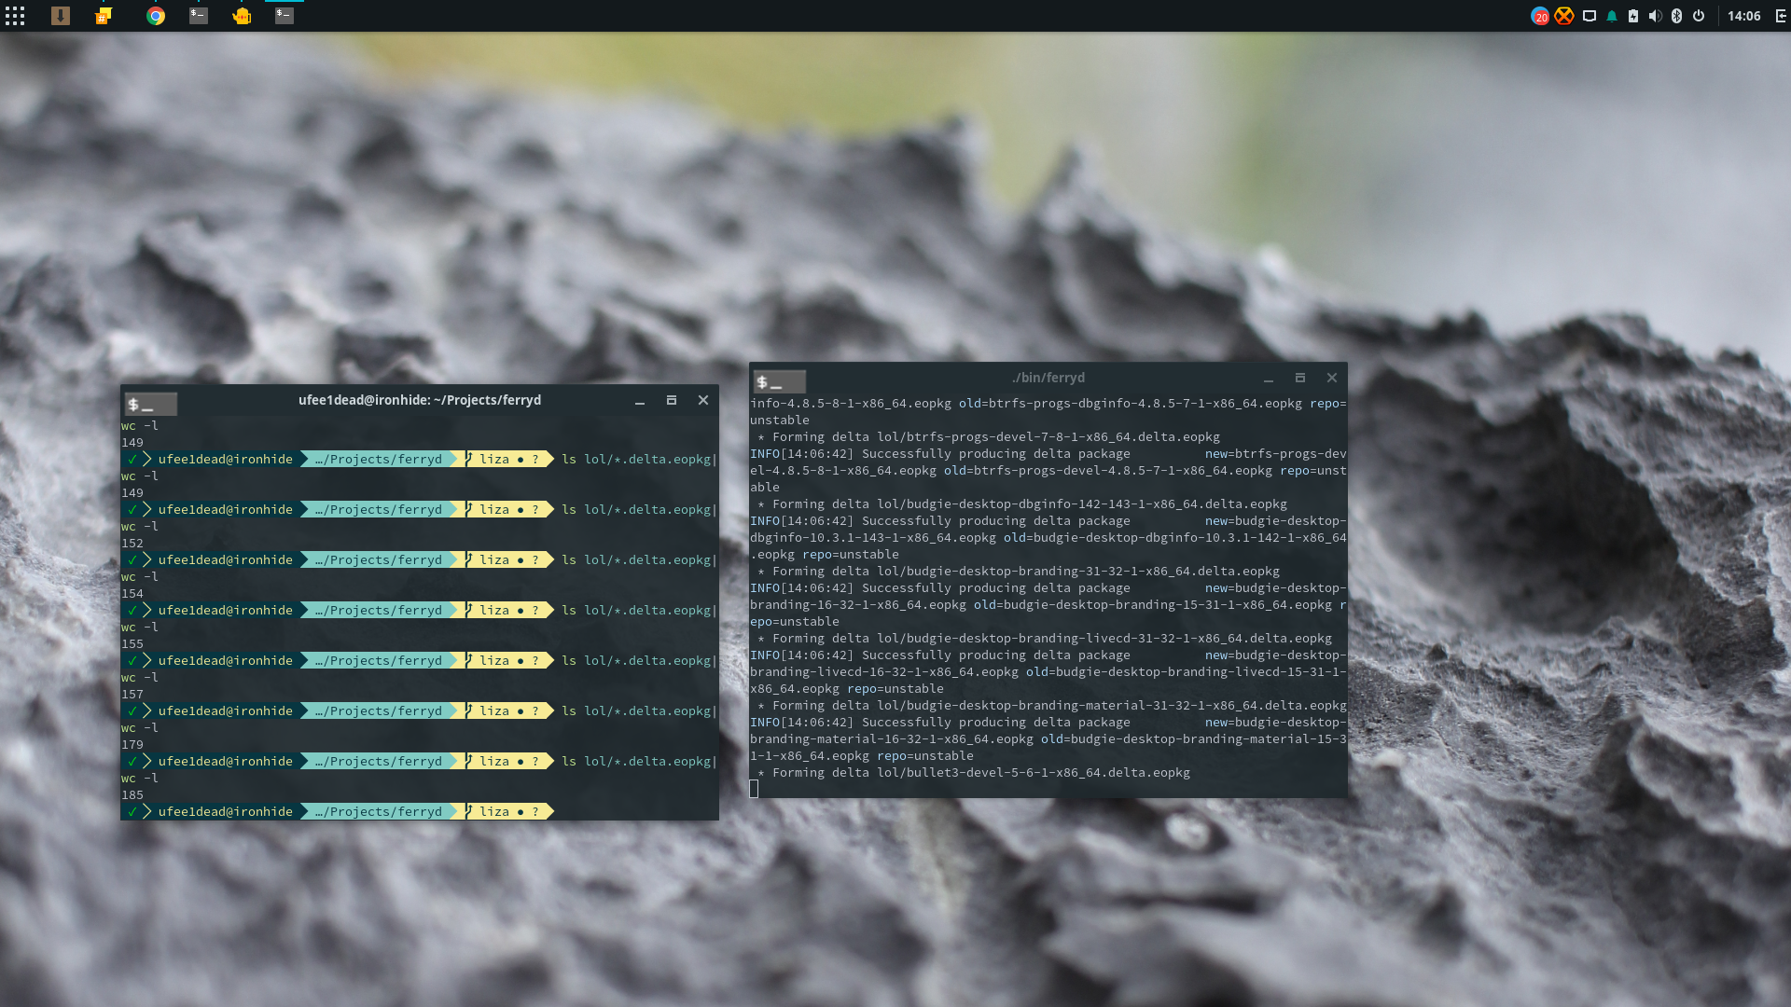Open the power session menu

(x=1699, y=16)
